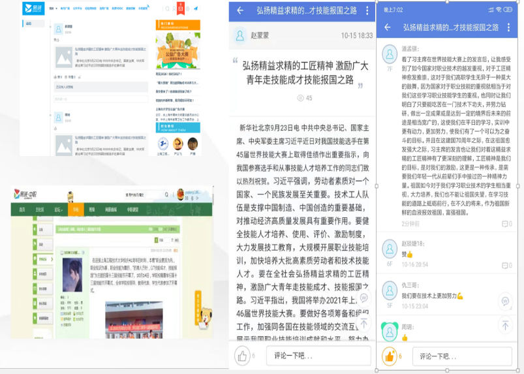Expand the 论坛 dropdown in the green navigation

tap(59, 210)
